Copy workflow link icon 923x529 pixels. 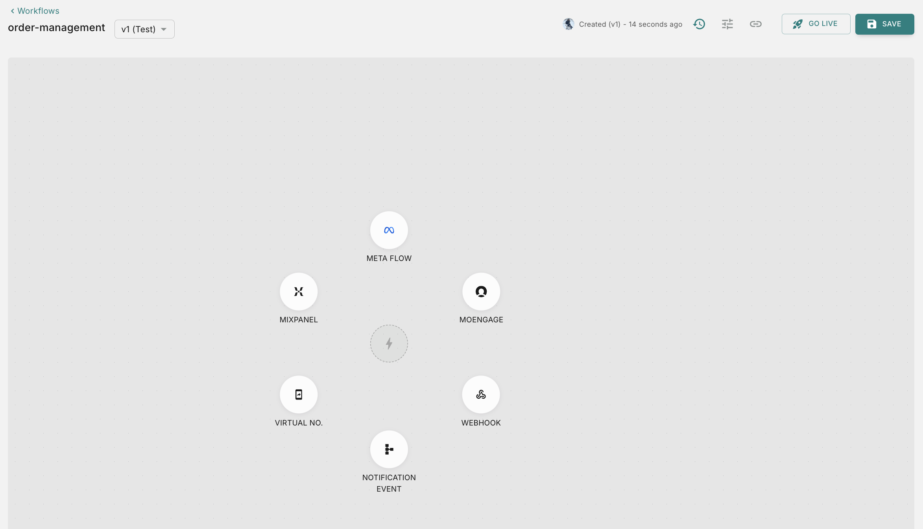[755, 24]
